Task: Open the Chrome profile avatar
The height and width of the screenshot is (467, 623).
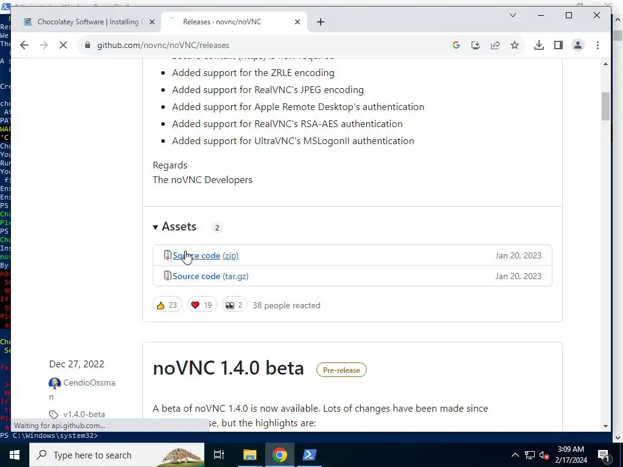Action: (x=578, y=45)
